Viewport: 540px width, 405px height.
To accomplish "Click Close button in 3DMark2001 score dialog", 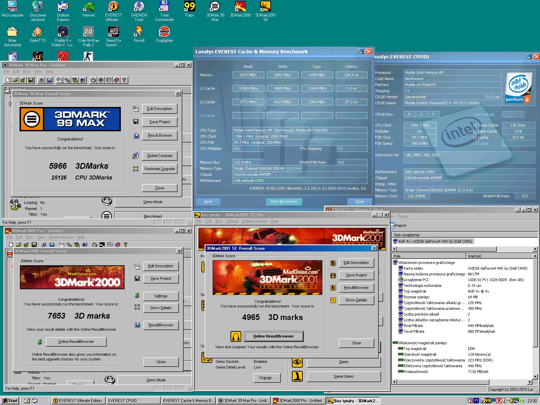I will point(356,343).
